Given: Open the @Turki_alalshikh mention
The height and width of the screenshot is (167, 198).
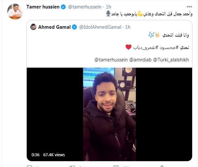Looking at the screenshot, I should point(171,60).
